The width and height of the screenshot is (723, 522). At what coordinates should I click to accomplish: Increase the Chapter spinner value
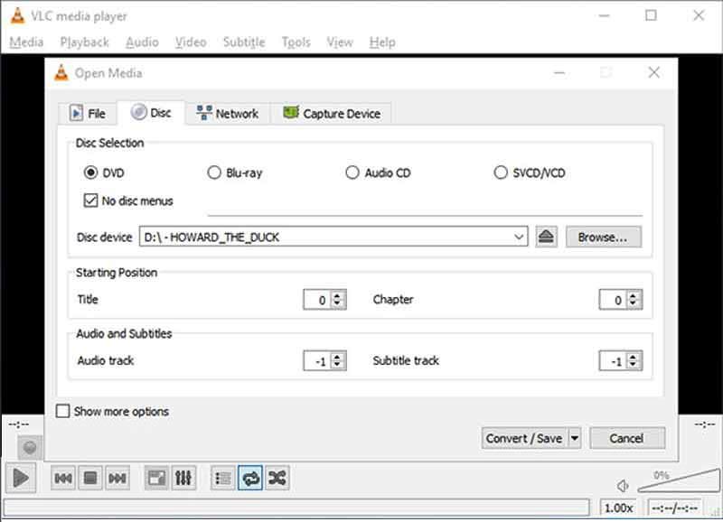[x=634, y=295]
